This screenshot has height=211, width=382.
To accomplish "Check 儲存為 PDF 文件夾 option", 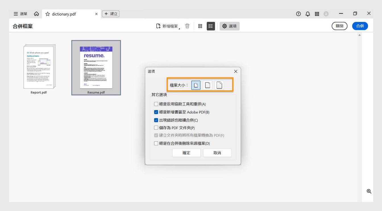I will [x=156, y=128].
